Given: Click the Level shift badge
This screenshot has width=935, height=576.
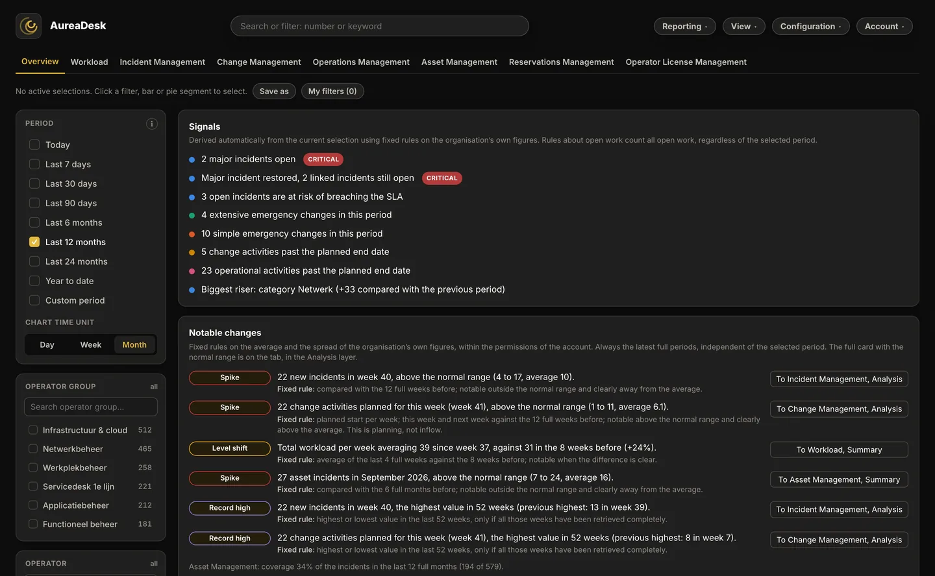Looking at the screenshot, I should coord(230,448).
